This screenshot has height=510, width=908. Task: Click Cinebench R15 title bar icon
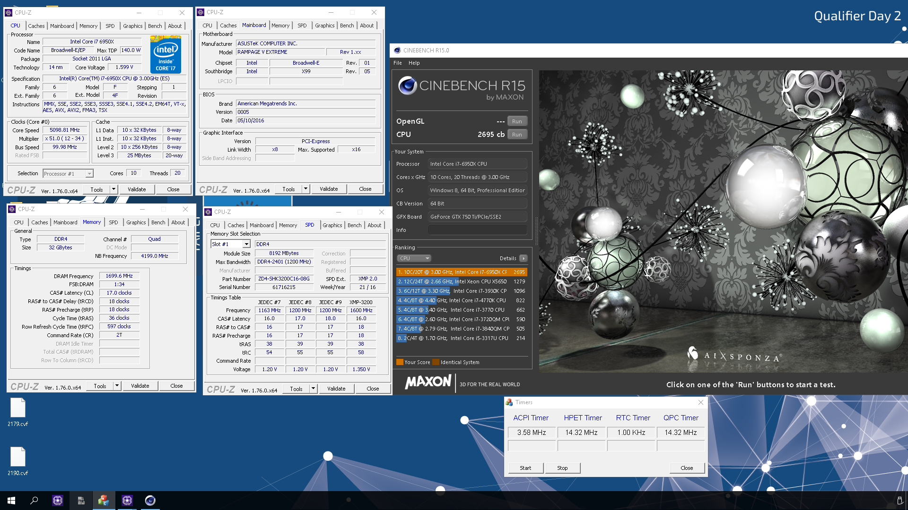click(x=397, y=50)
